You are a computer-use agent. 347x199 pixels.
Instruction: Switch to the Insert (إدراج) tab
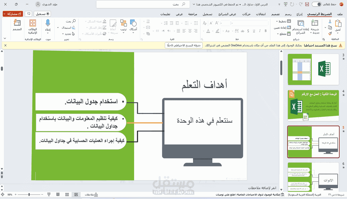[x=299, y=14]
